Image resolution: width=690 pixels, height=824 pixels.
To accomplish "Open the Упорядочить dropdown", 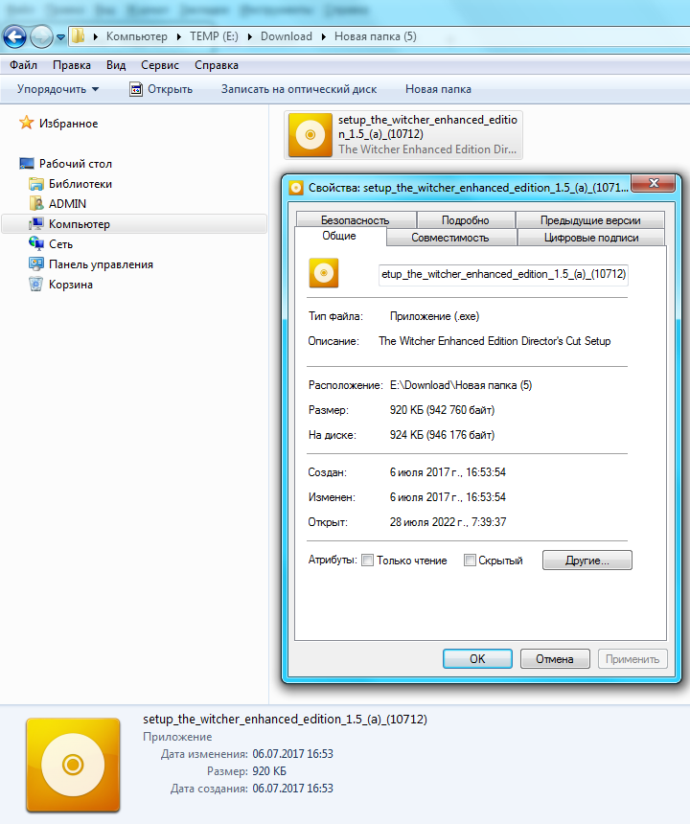I will pyautogui.click(x=57, y=89).
